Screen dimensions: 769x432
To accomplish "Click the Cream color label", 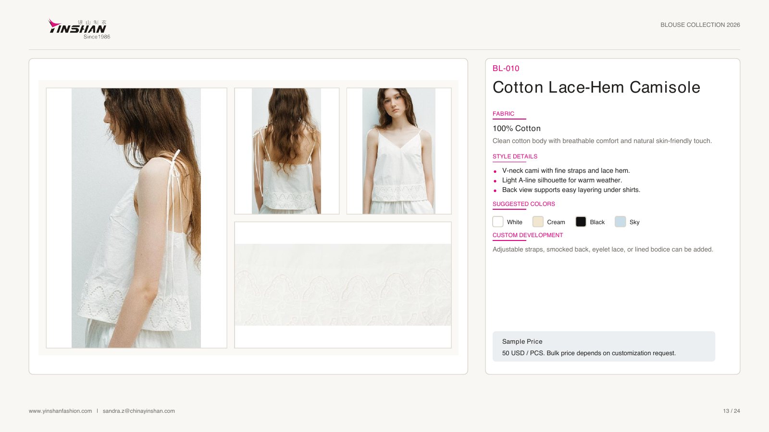I will pyautogui.click(x=556, y=222).
